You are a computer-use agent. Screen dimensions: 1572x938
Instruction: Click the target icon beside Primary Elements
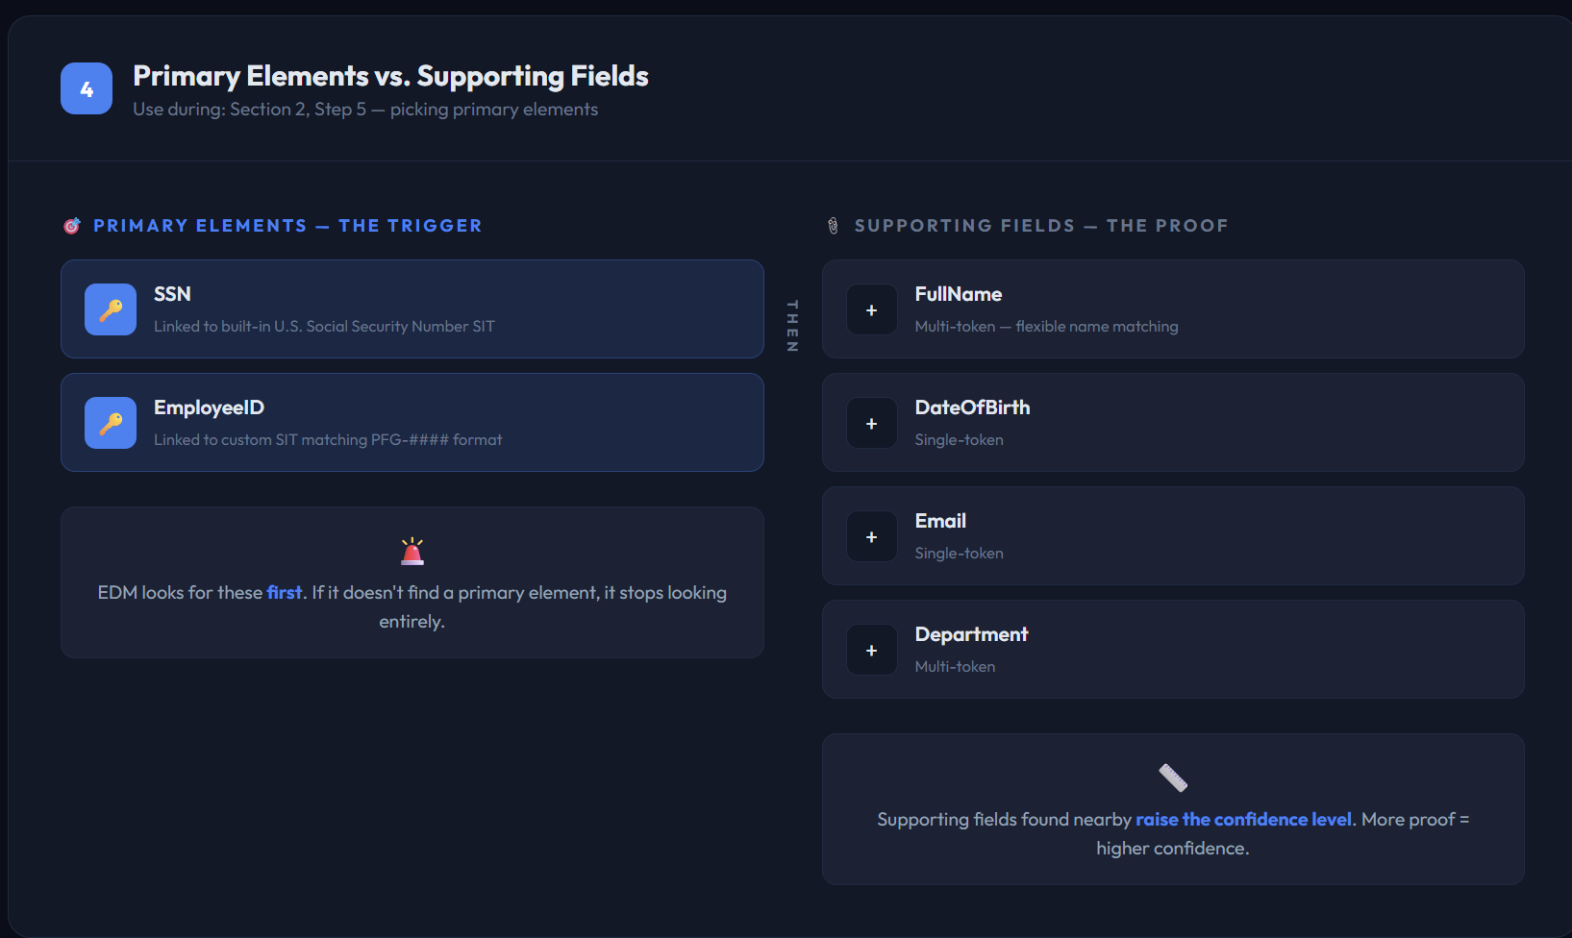coord(72,226)
